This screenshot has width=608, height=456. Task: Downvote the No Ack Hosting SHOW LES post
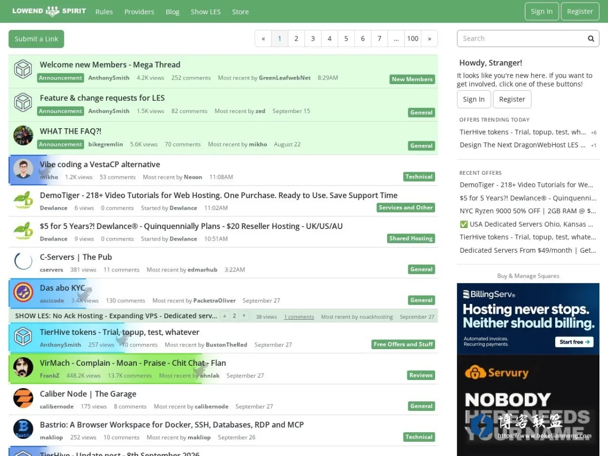click(x=244, y=316)
